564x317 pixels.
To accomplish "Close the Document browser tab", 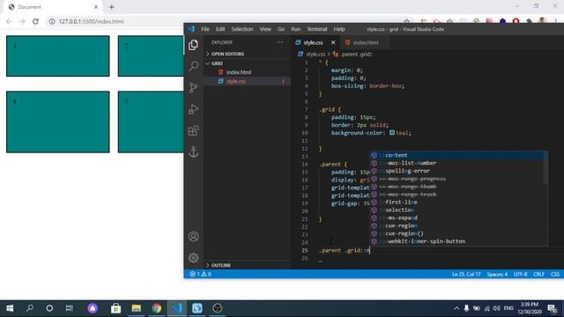I will pos(96,7).
